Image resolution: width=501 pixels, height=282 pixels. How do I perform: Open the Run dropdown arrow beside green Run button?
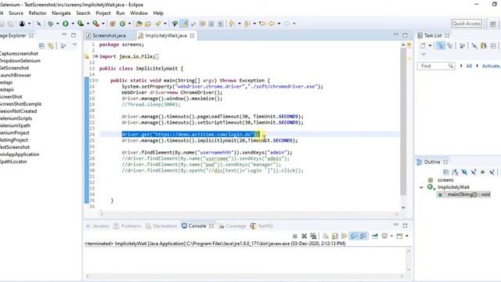click(x=73, y=23)
